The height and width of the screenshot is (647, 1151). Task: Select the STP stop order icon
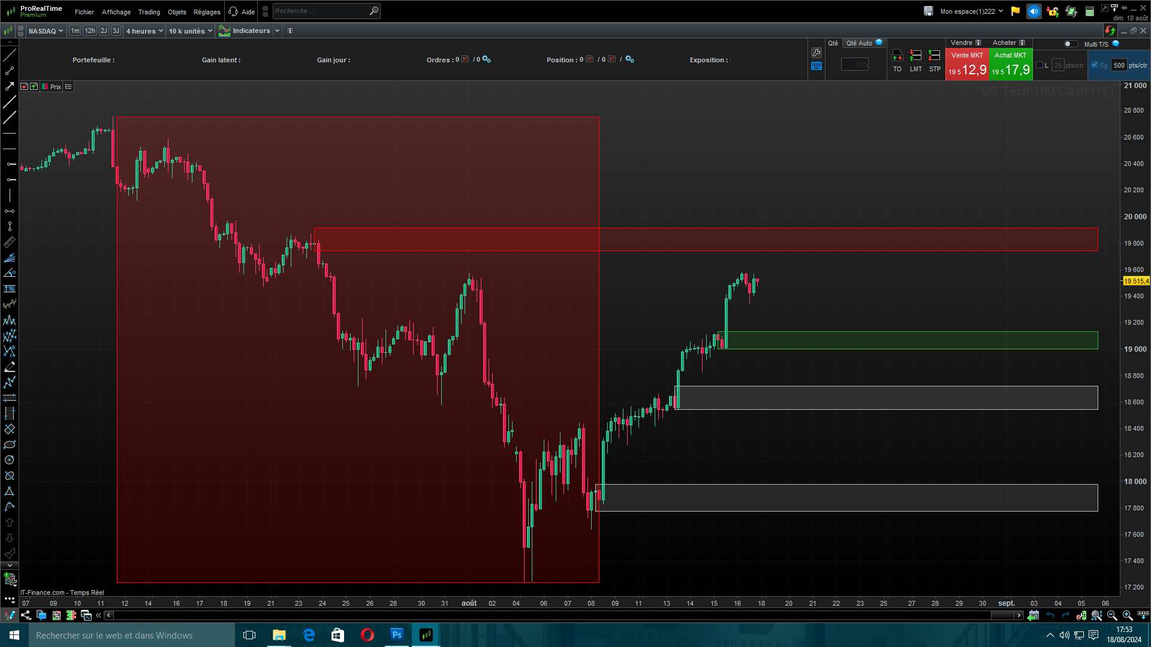pos(934,56)
